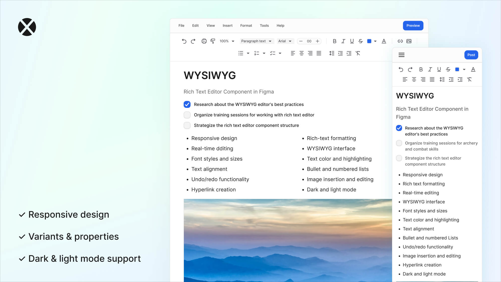Toggle the first checked checkbox item

[187, 104]
